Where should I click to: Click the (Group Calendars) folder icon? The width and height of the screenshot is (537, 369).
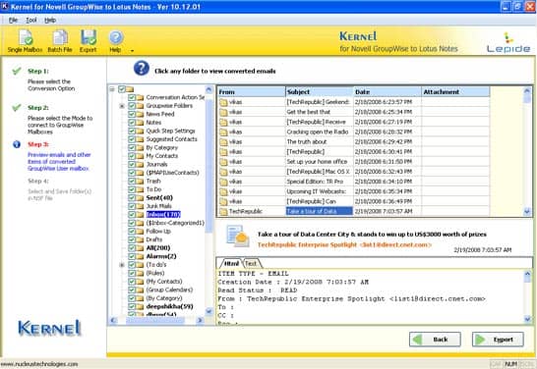[140, 290]
